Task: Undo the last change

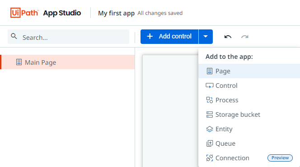Action: [x=228, y=37]
